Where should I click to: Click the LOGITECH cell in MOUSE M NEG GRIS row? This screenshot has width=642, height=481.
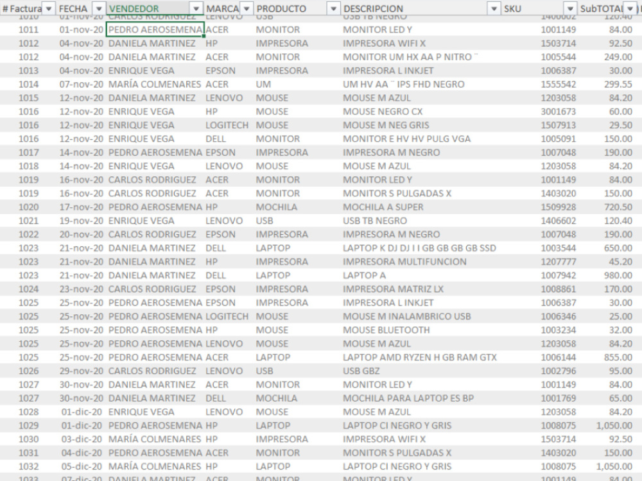click(x=227, y=125)
